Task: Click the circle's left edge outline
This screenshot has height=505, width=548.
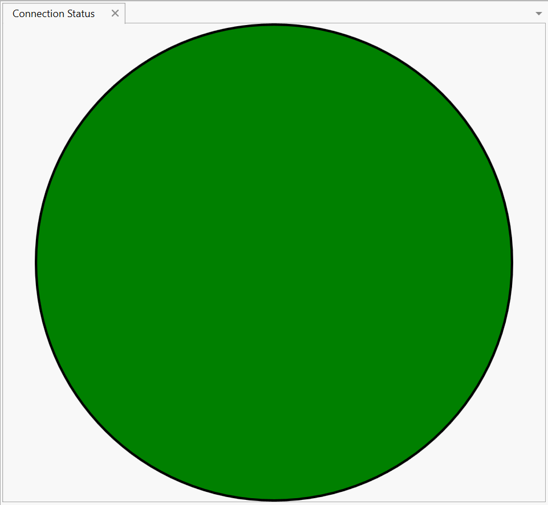Action: point(36,262)
